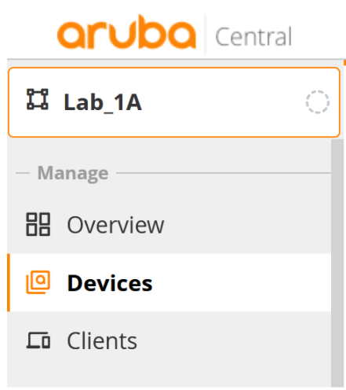Click the Clients devices icon

click(x=38, y=340)
